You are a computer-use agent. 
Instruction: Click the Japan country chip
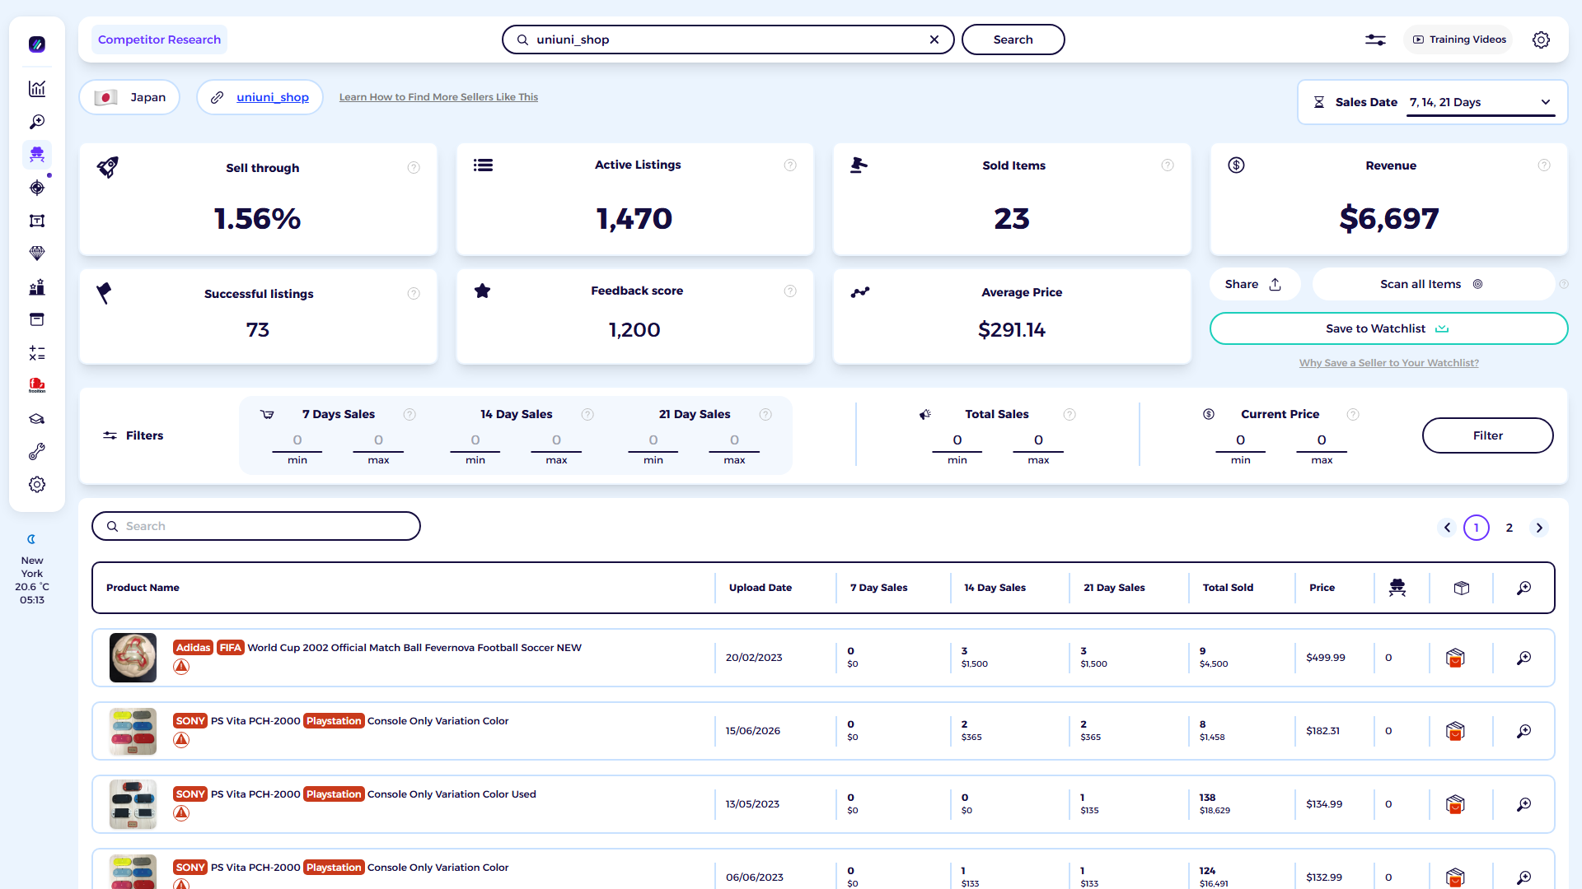[129, 97]
